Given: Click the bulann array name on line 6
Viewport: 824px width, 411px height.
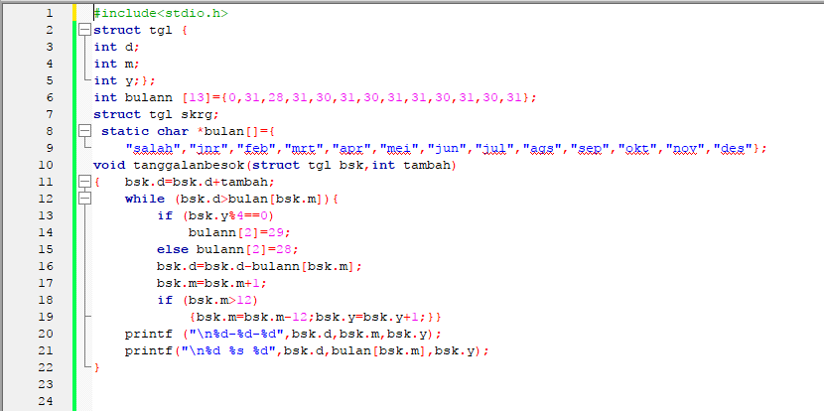Looking at the screenshot, I should tap(149, 97).
